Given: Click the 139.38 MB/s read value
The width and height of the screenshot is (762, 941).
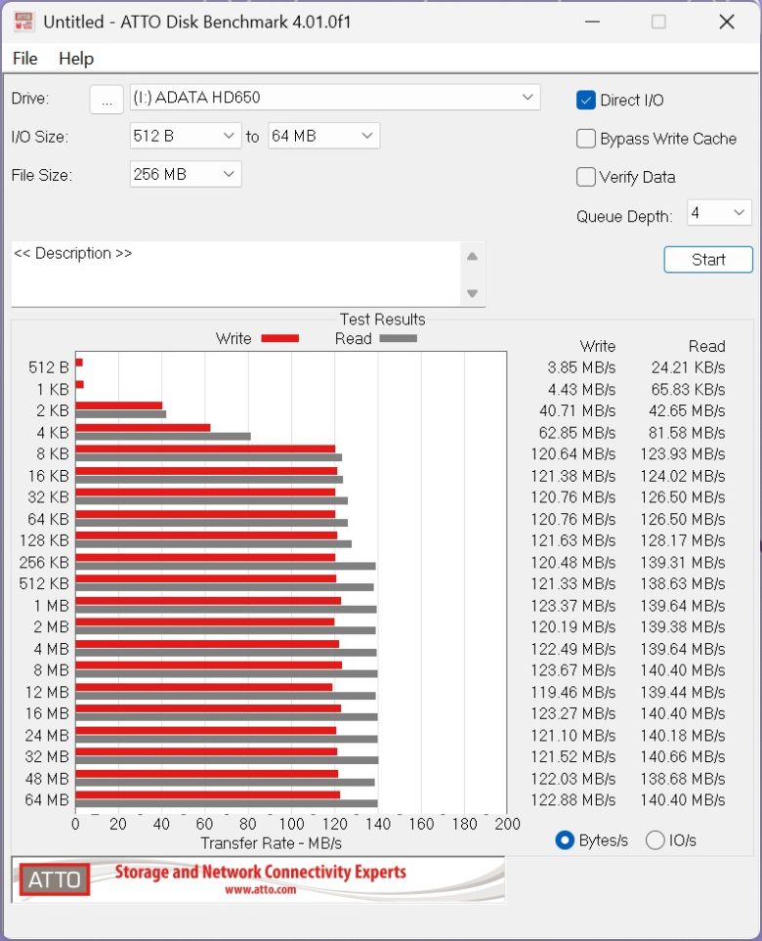Looking at the screenshot, I should (683, 627).
